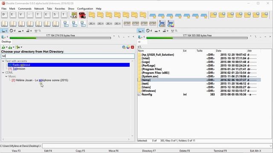Click the tree's horizontal scrollbar

coord(66,139)
